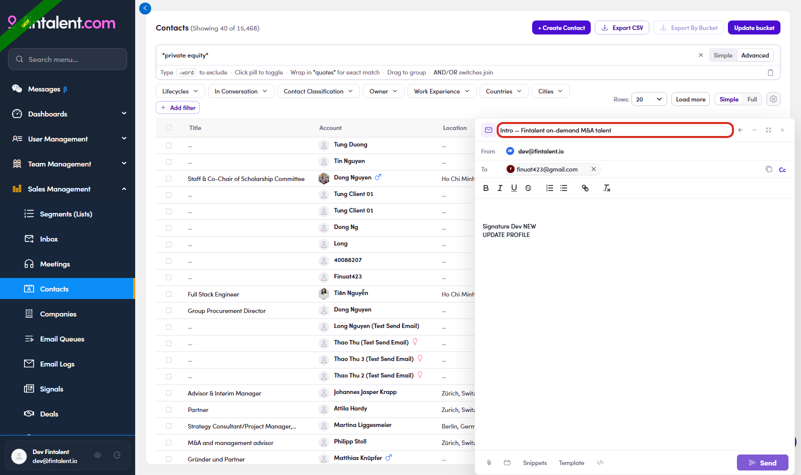Viewport: 801px width, 475px height.
Task: Attach a file using the paperclip icon
Action: 489,462
